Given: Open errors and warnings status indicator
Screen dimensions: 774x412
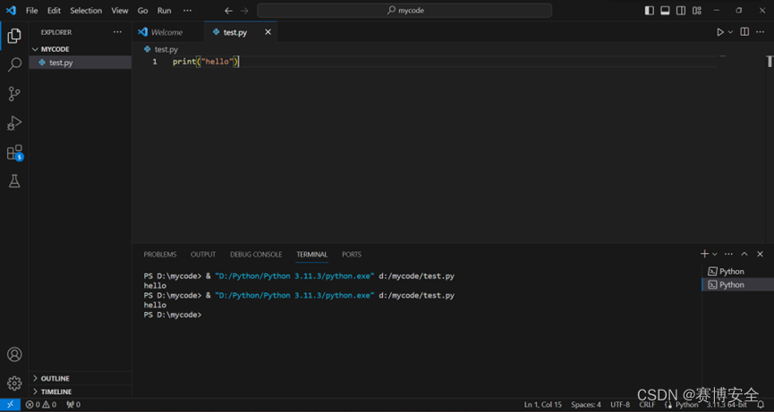Looking at the screenshot, I should (41, 405).
